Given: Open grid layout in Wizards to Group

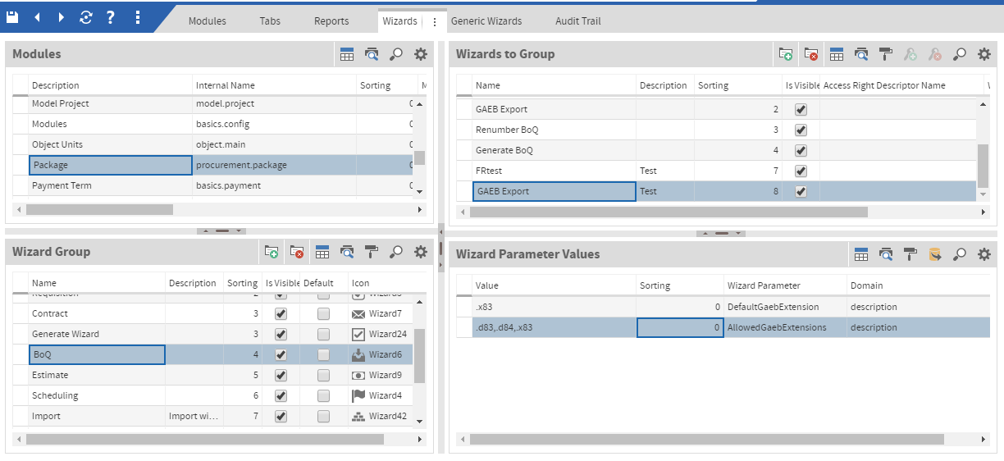Looking at the screenshot, I should pos(837,54).
